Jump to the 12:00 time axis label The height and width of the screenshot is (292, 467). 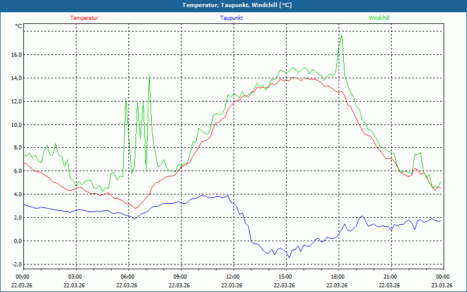232,277
